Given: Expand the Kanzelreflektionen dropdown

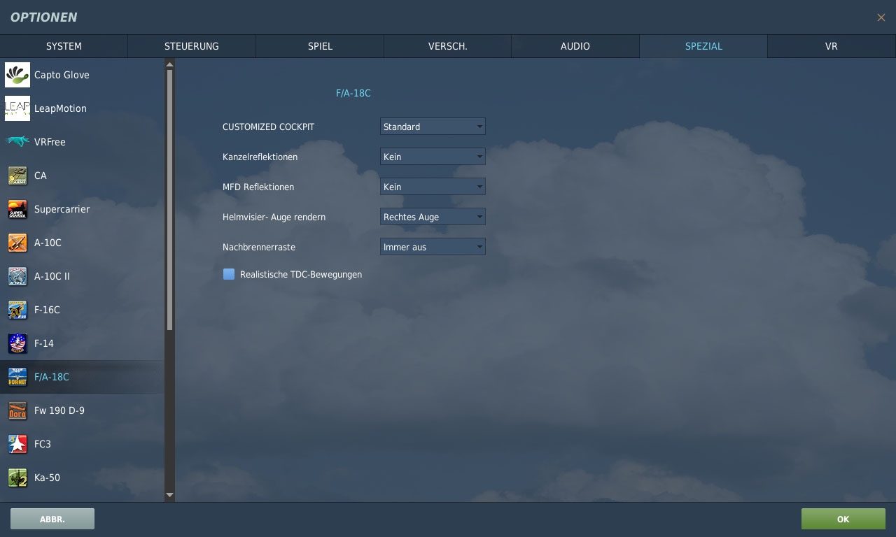Looking at the screenshot, I should coord(432,157).
